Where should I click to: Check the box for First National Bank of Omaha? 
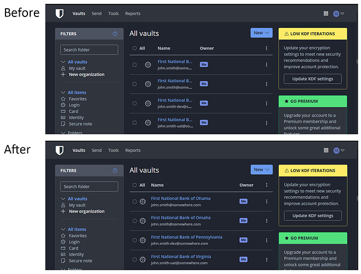[x=134, y=221]
